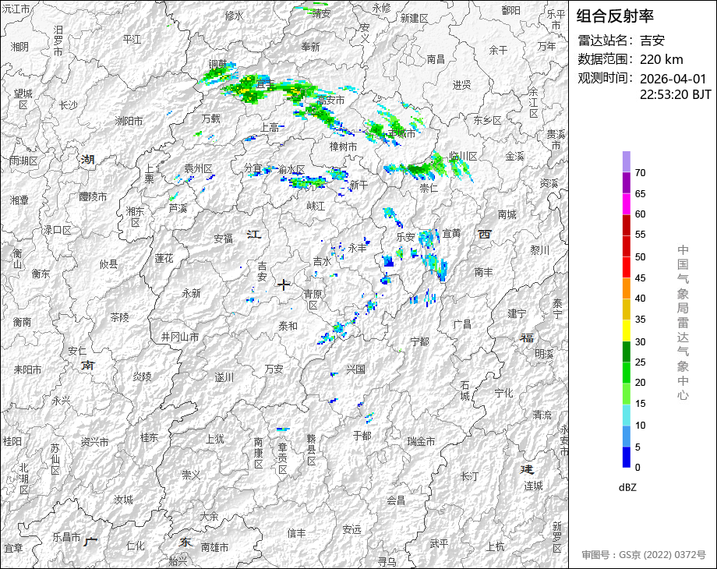Click the 兴国 label on the map
The image size is (717, 569).
tap(355, 369)
